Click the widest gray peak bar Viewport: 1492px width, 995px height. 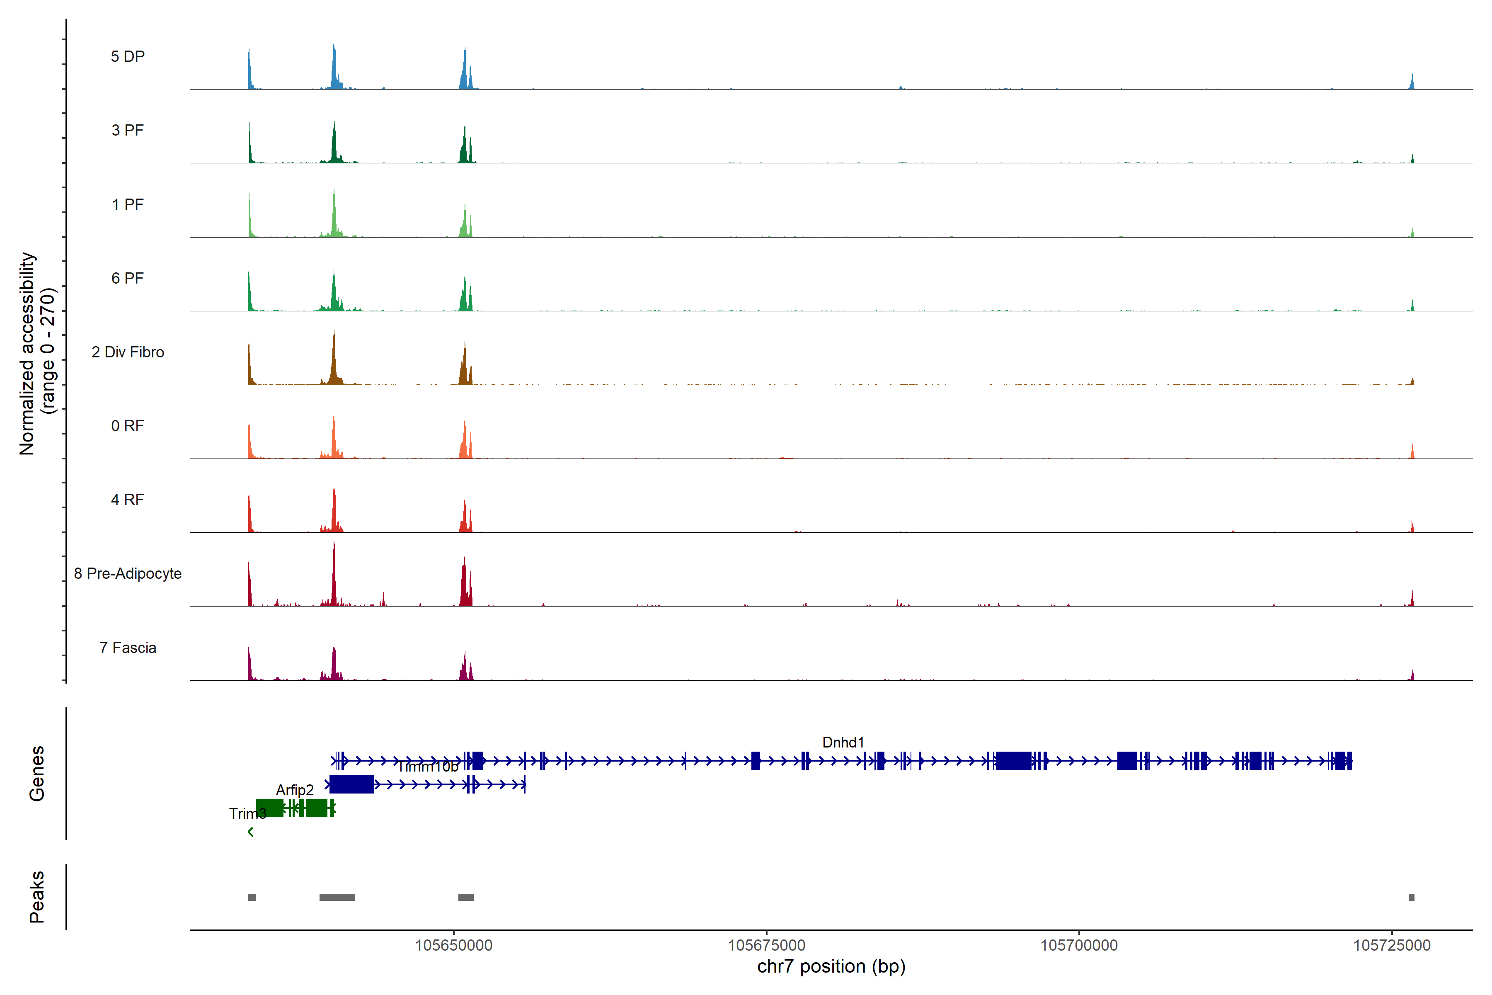337,897
